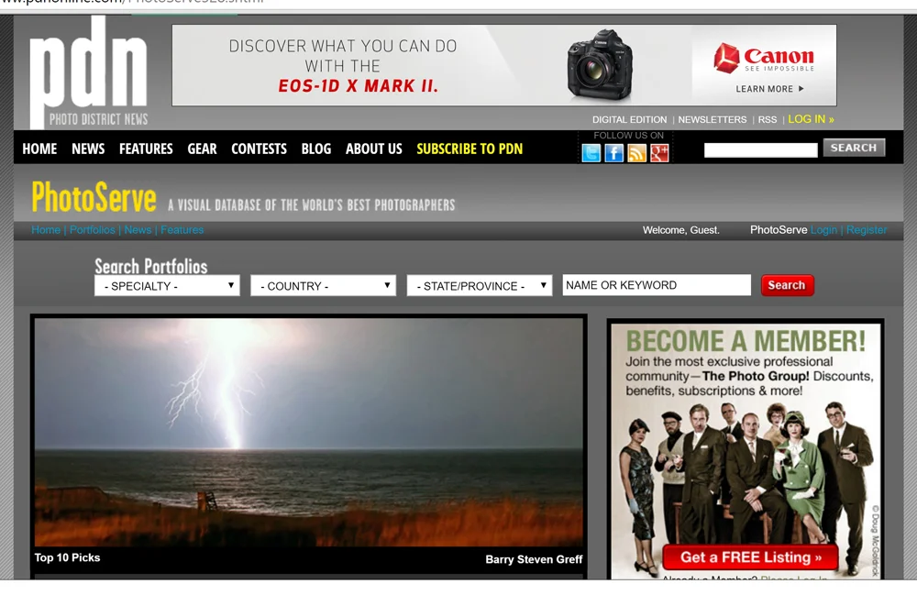Open the RSS feed icon
The height and width of the screenshot is (595, 917).
point(637,153)
